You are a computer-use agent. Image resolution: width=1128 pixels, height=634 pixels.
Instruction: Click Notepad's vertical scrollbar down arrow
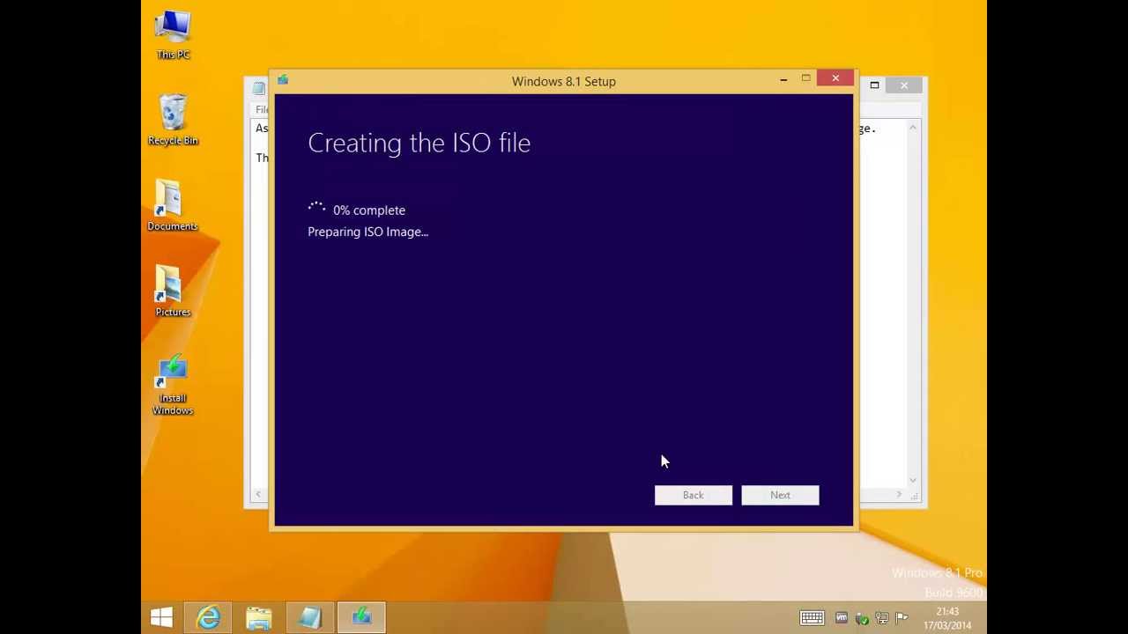click(x=913, y=481)
